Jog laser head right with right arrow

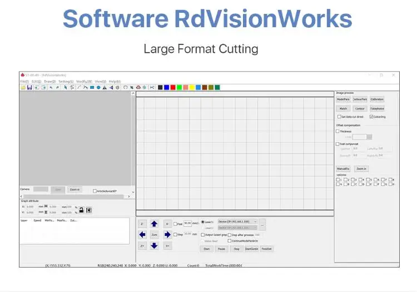[167, 235]
